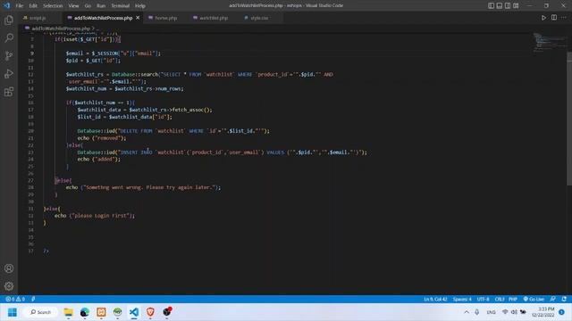This screenshot has height=321, width=572.
Task: Open the Run menu
Action: pyautogui.click(x=101, y=6)
